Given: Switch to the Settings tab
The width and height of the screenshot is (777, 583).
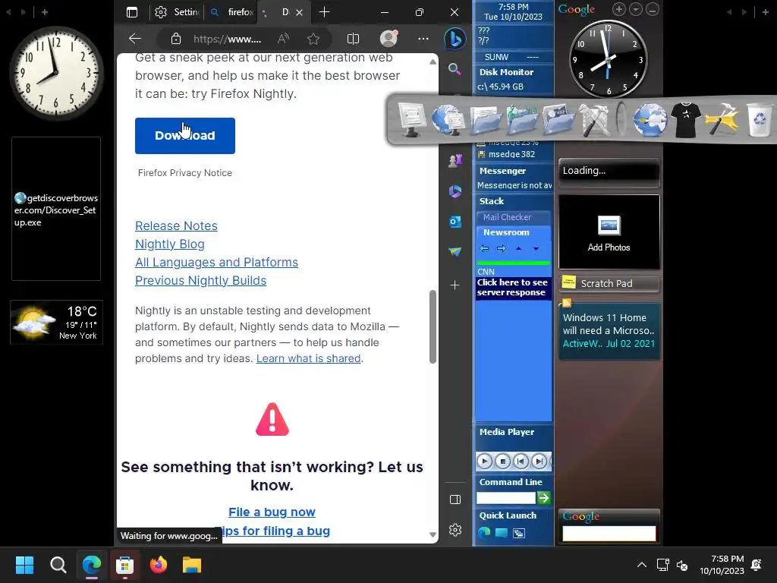Looking at the screenshot, I should [x=177, y=12].
